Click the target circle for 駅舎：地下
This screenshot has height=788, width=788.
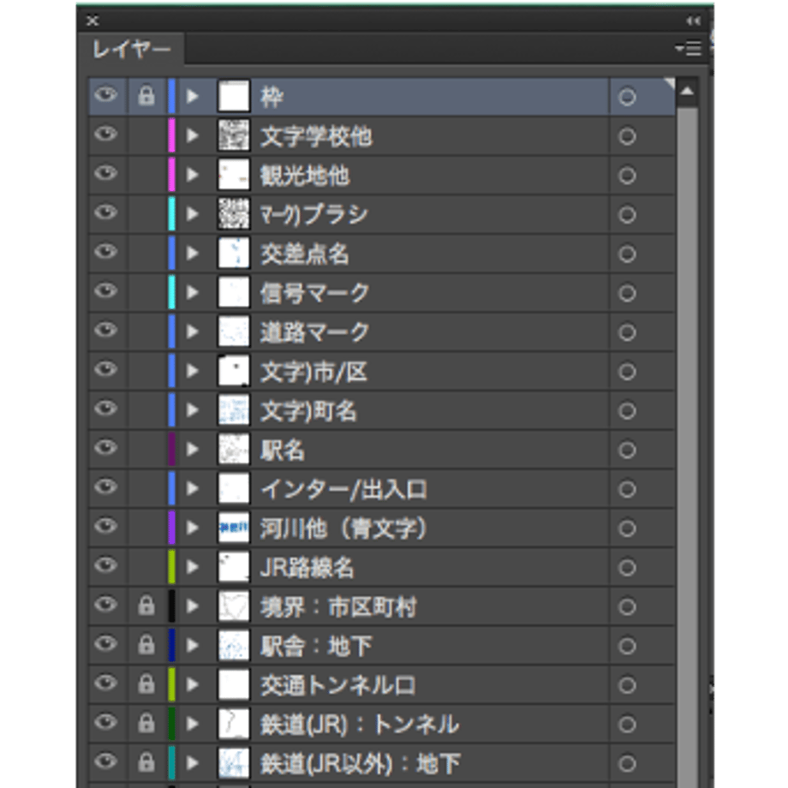click(x=627, y=646)
